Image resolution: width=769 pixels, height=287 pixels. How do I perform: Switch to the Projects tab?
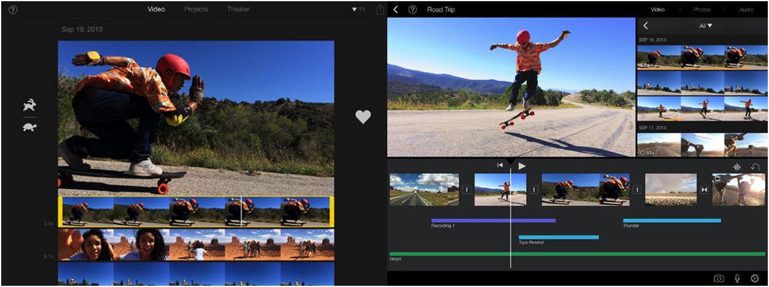coord(196,10)
